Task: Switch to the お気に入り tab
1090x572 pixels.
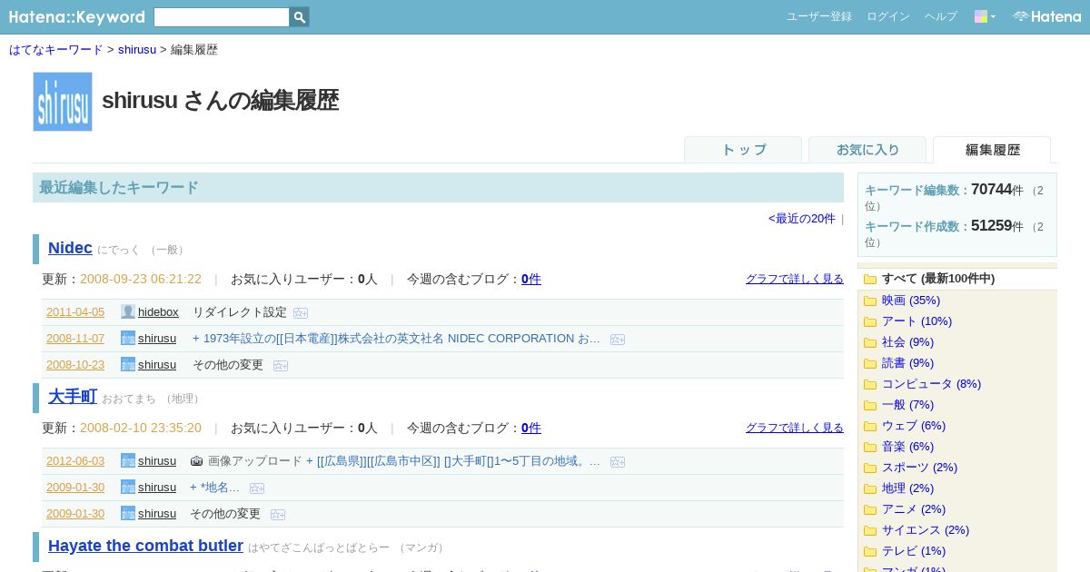Action: tap(867, 150)
